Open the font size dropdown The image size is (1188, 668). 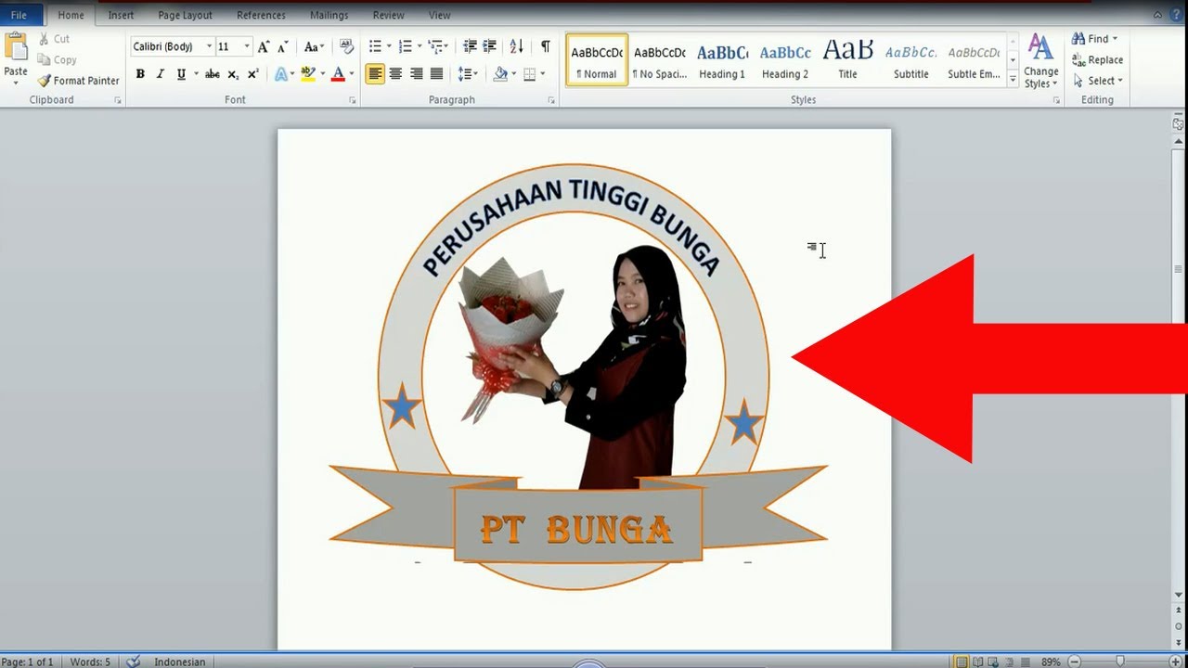pyautogui.click(x=247, y=46)
